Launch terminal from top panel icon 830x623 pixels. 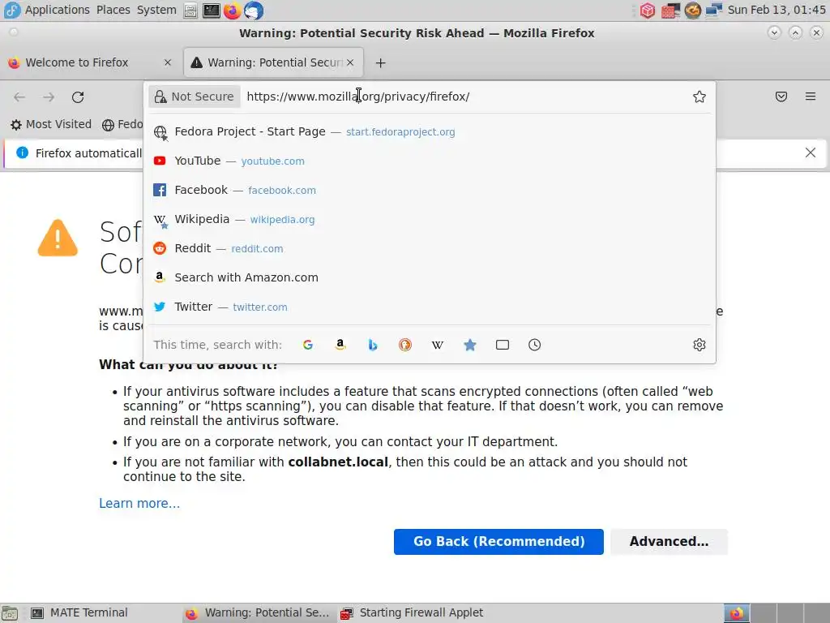point(212,10)
